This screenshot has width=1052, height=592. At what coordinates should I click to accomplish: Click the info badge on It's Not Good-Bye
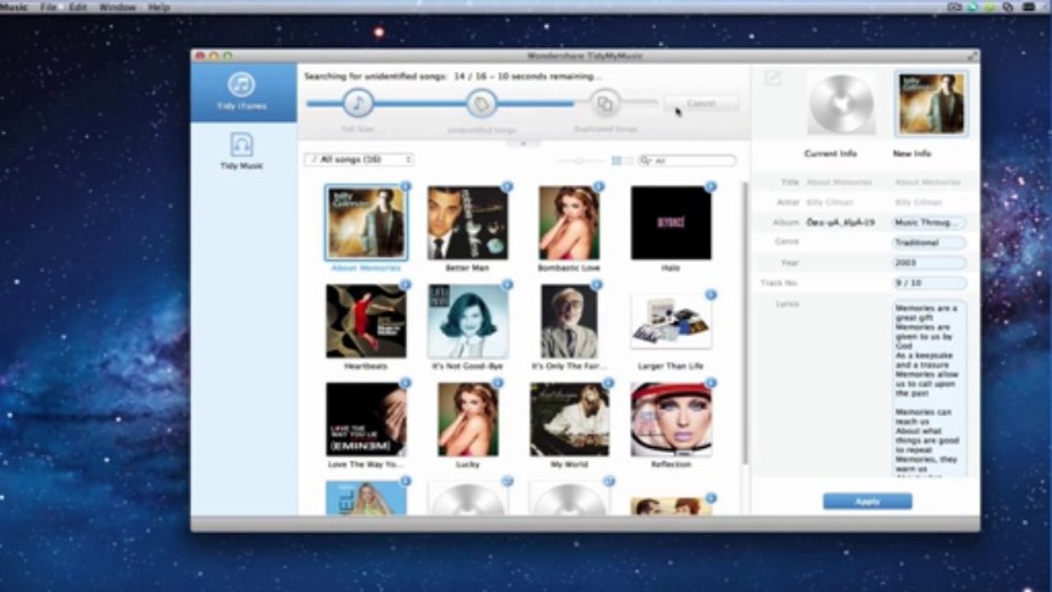(x=507, y=284)
